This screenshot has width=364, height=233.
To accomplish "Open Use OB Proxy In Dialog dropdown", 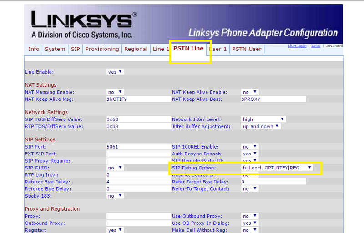I will (250, 223).
